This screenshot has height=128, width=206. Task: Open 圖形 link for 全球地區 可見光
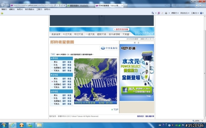tap(64, 104)
